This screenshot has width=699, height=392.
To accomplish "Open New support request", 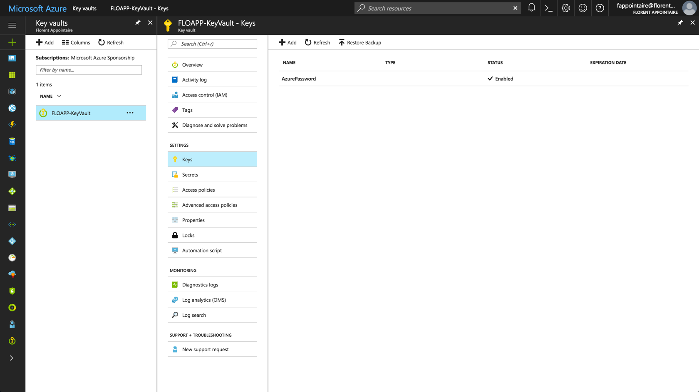I will (x=212, y=349).
